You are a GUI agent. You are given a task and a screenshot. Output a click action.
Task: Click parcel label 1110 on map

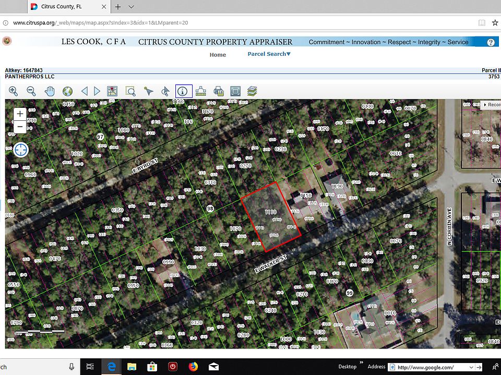[271, 212]
